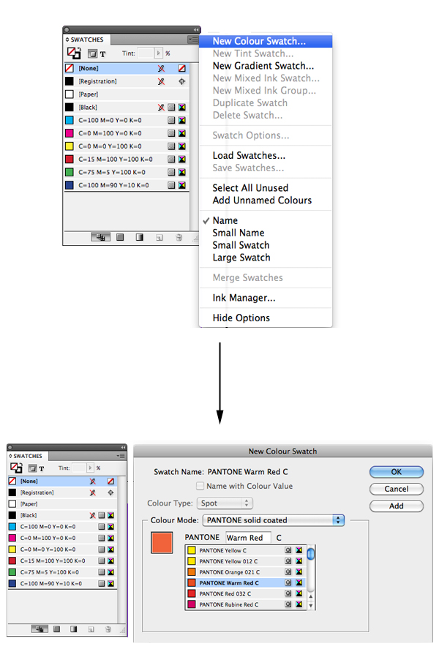Select [Paper] swatch in upper panel

127,94
